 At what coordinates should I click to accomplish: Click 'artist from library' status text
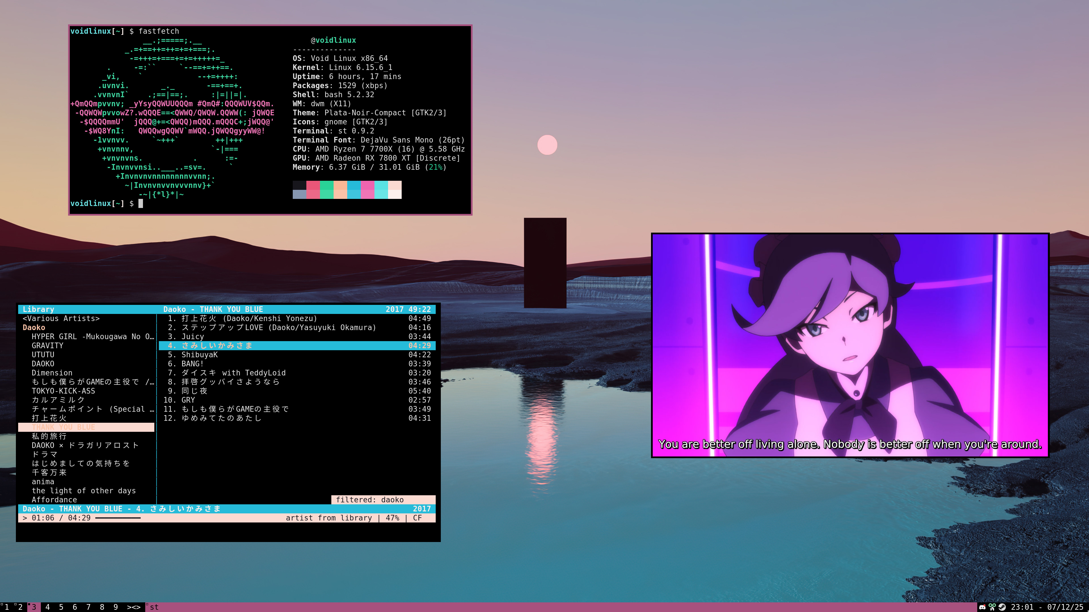(x=329, y=518)
